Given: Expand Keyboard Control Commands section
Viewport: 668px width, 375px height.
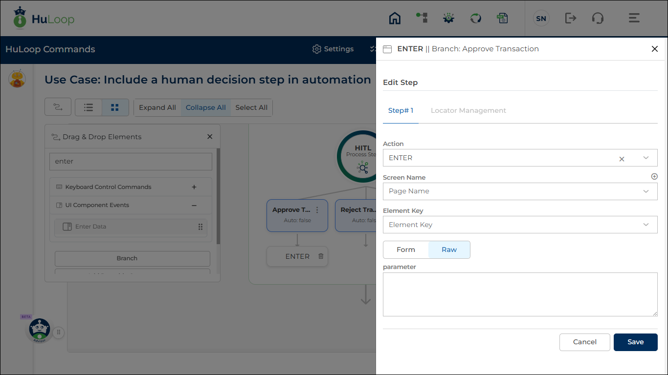Looking at the screenshot, I should point(194,187).
